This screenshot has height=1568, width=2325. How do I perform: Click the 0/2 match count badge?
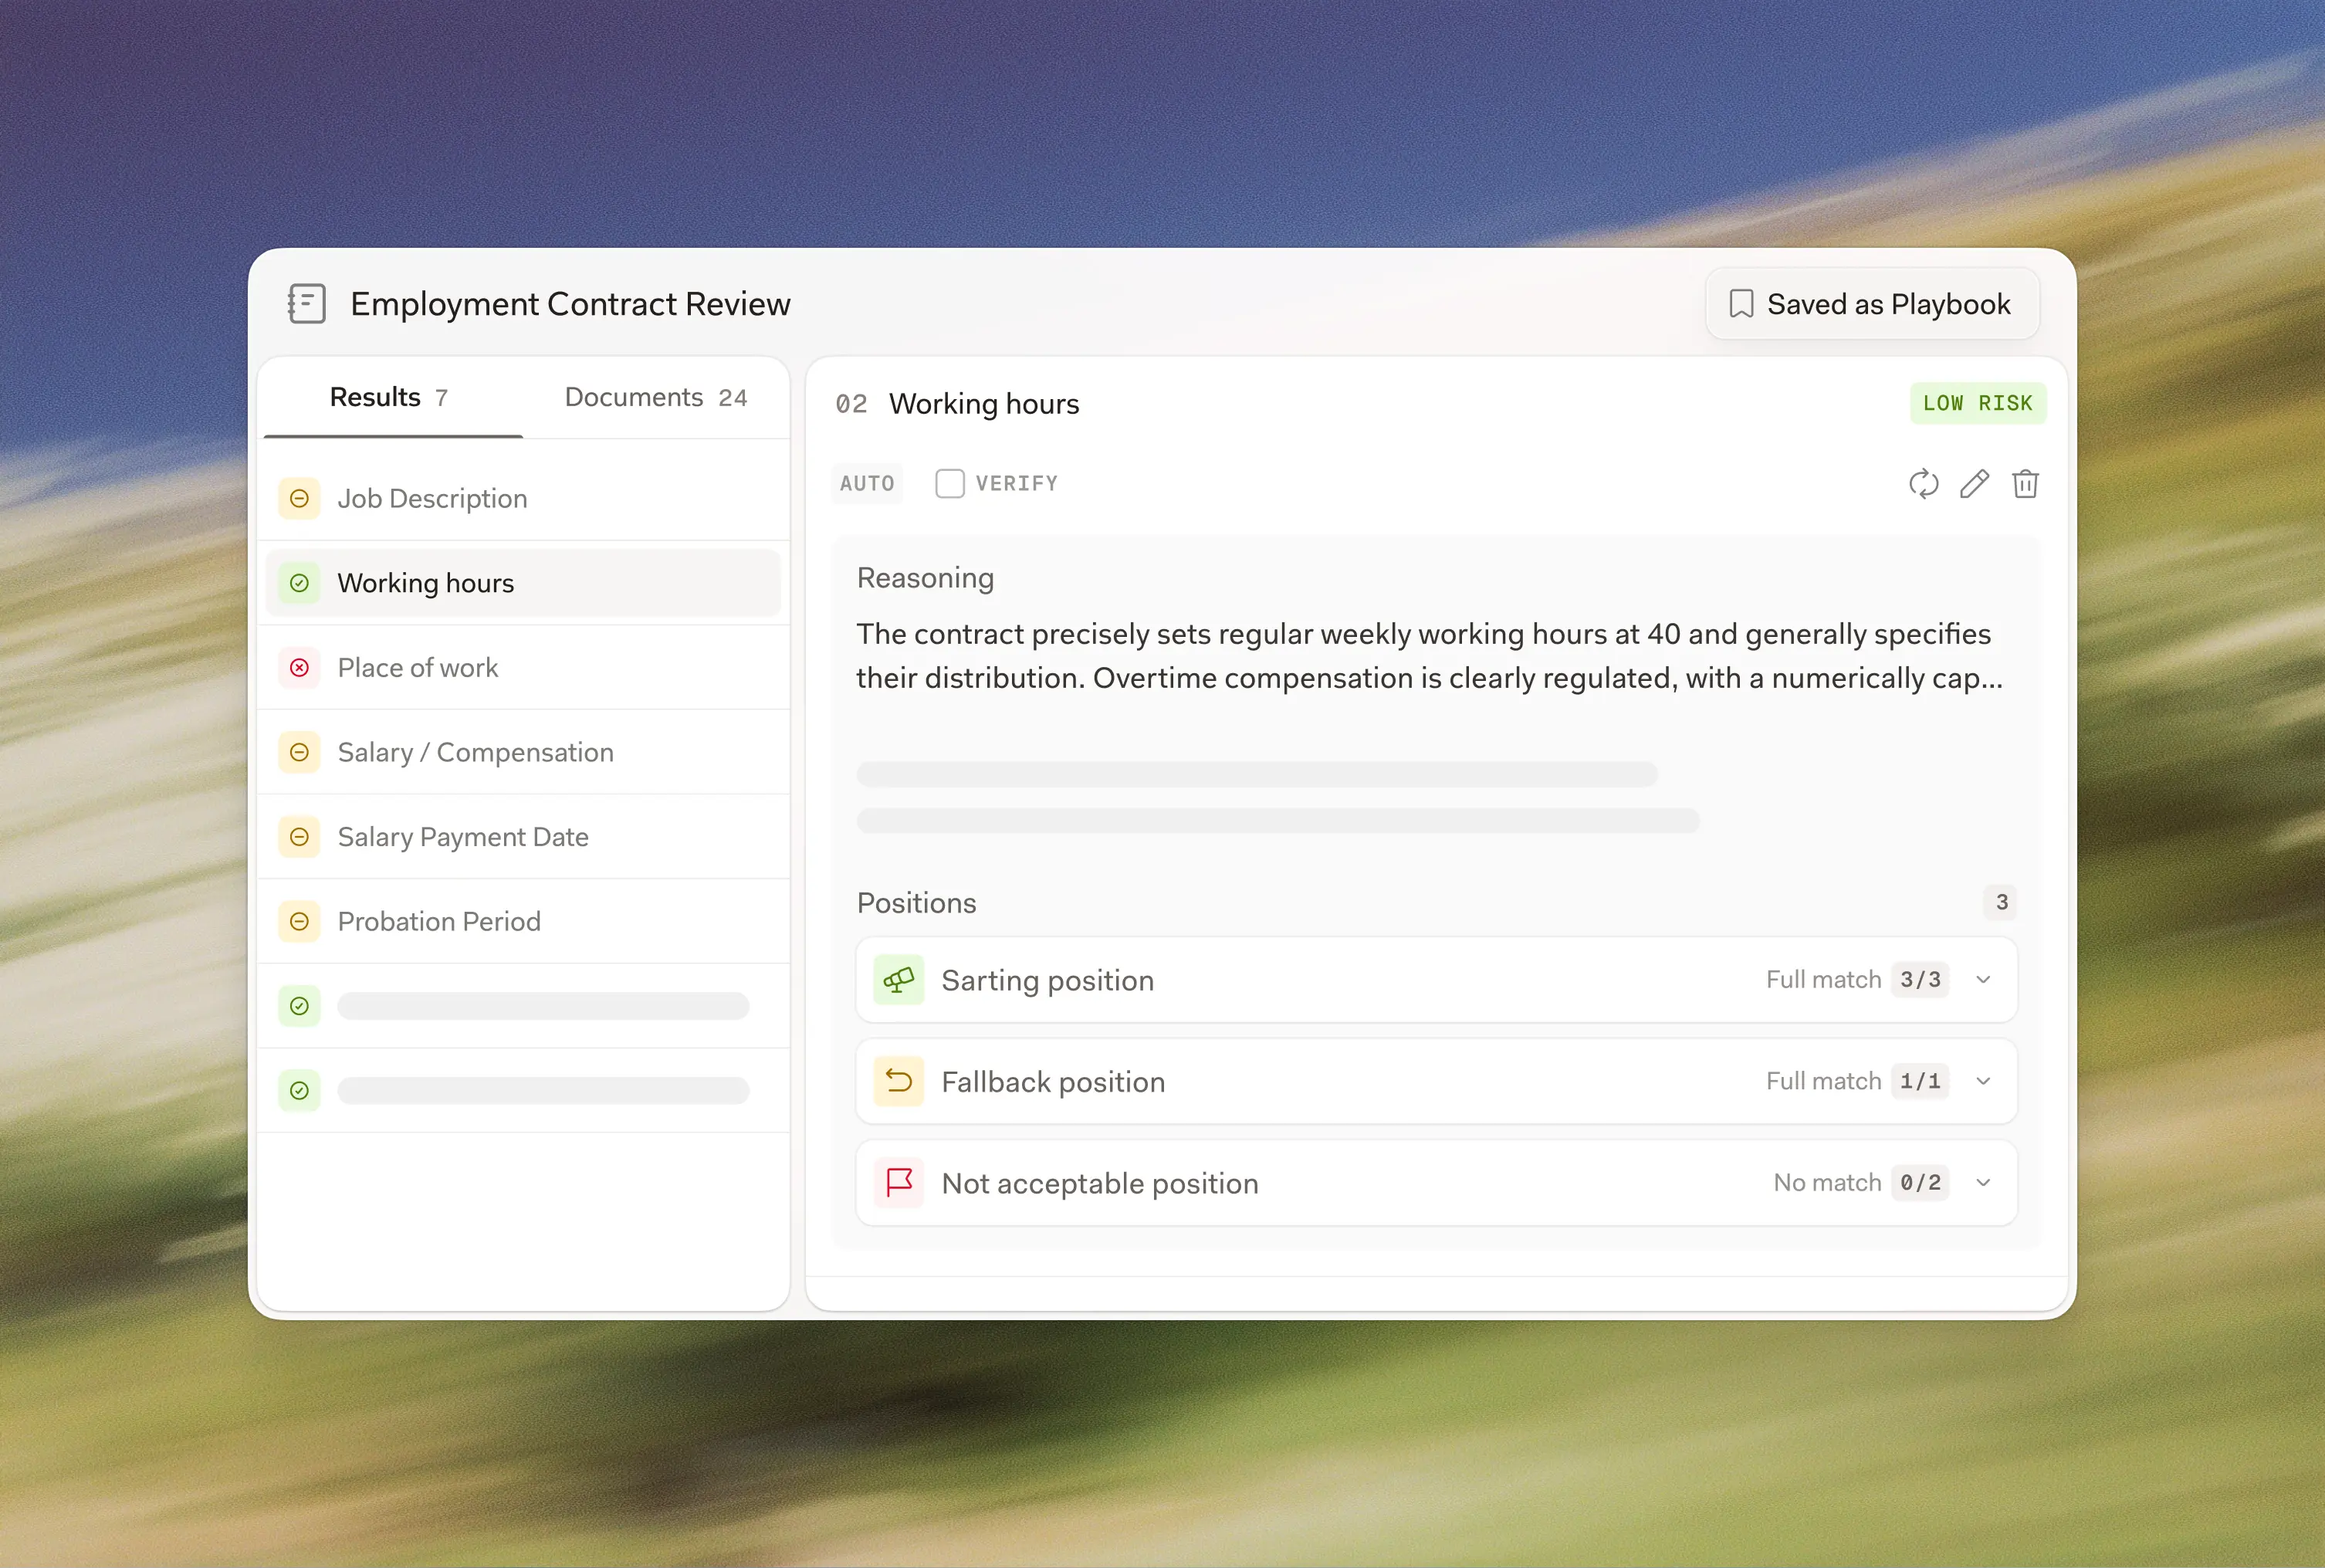coord(1921,1183)
